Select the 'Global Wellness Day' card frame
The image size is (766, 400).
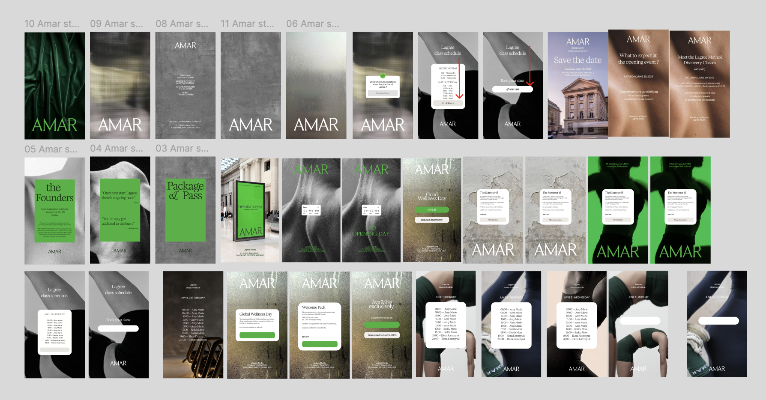click(x=257, y=325)
